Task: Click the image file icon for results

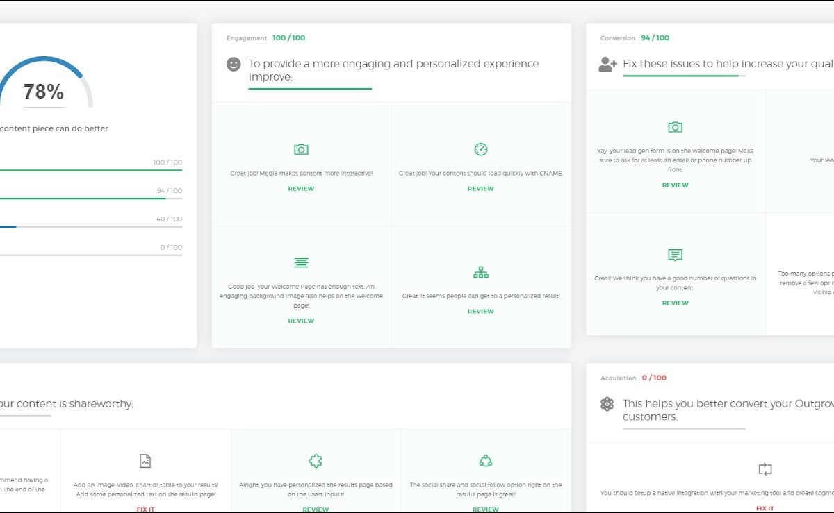Action: 145,461
